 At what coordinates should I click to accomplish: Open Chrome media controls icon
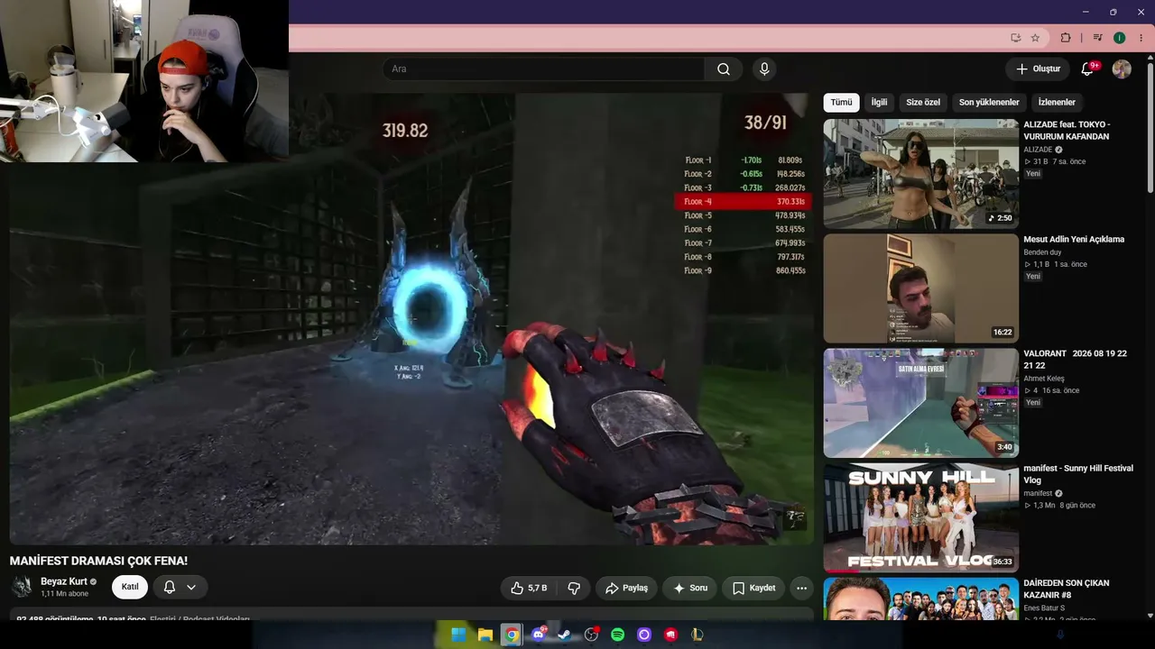[x=1097, y=38]
